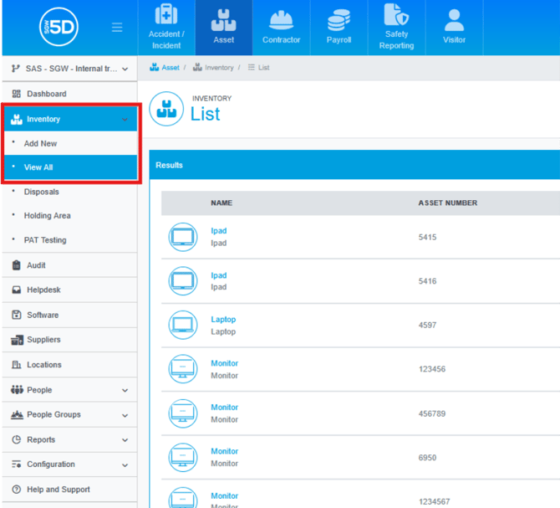Open the Safety Reporting module
This screenshot has height=508, width=560.
click(396, 27)
